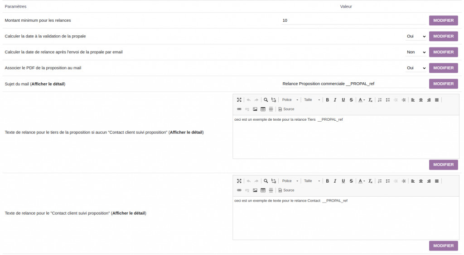Justify text in the Contact text editor
Screen dimensions: 464x255
click(x=437, y=181)
